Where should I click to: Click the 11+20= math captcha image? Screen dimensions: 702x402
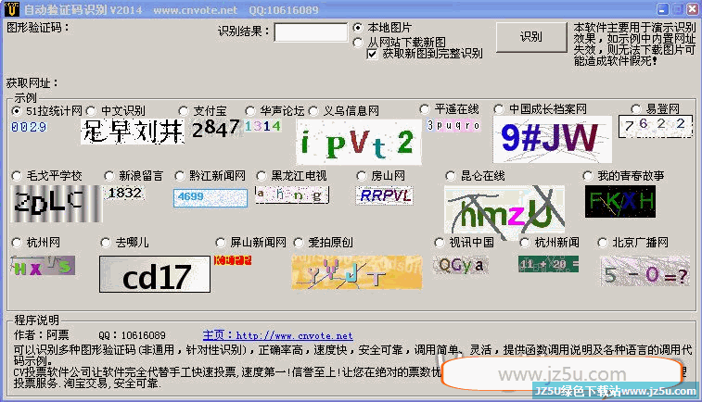[548, 264]
